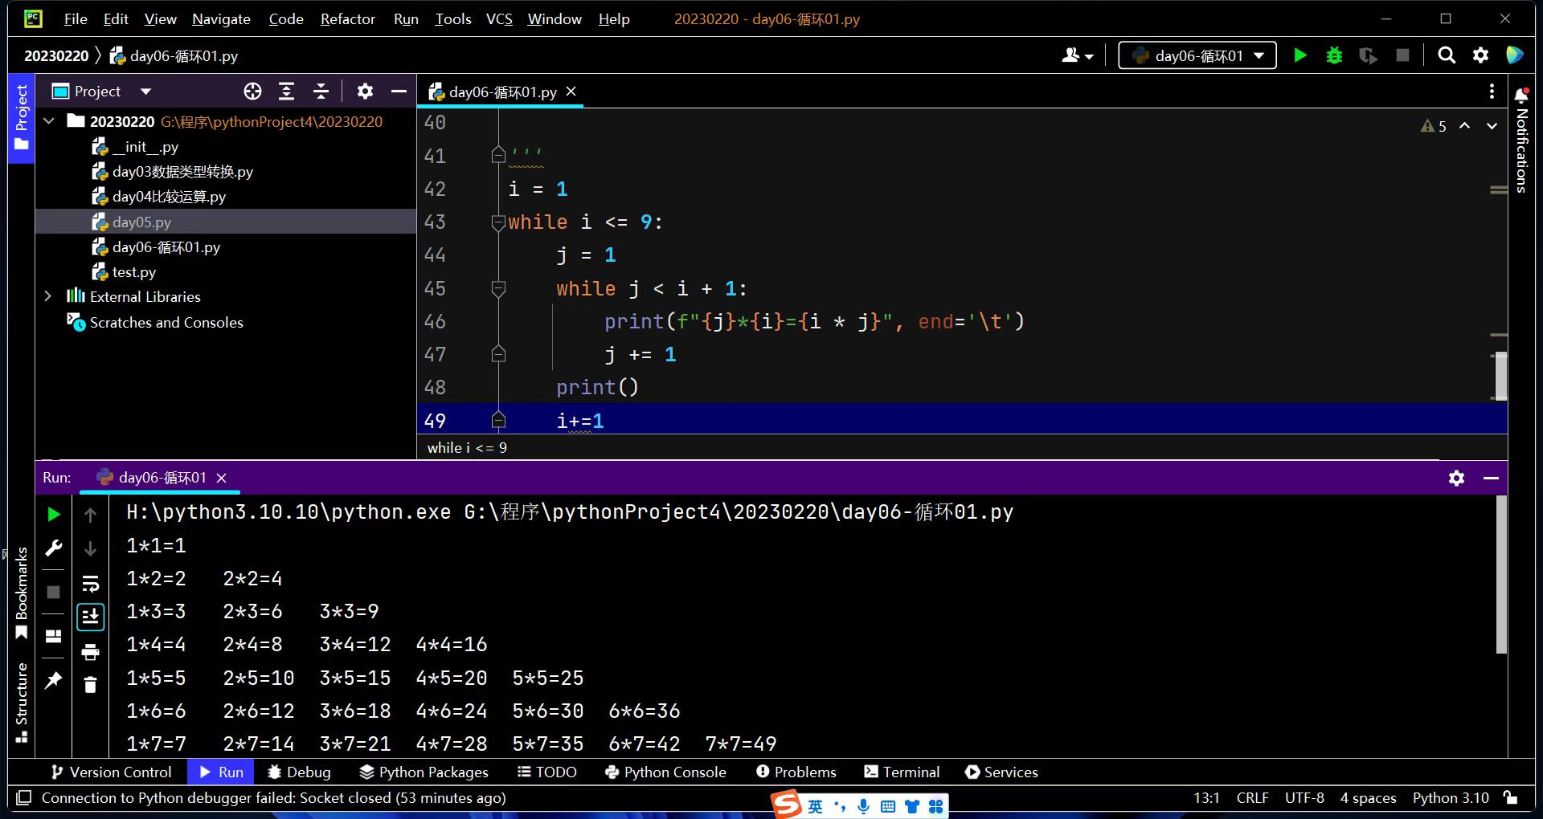Toggle soft-wrap in Run console
Screen dimensions: 1543x819
(x=90, y=584)
